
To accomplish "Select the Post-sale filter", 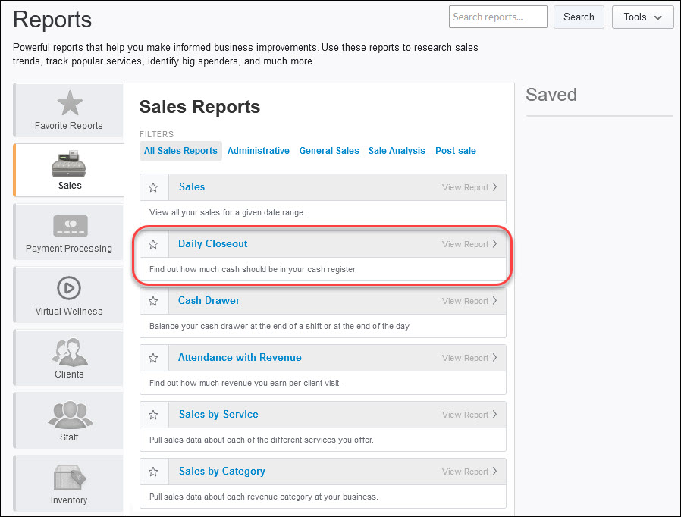I will 456,151.
